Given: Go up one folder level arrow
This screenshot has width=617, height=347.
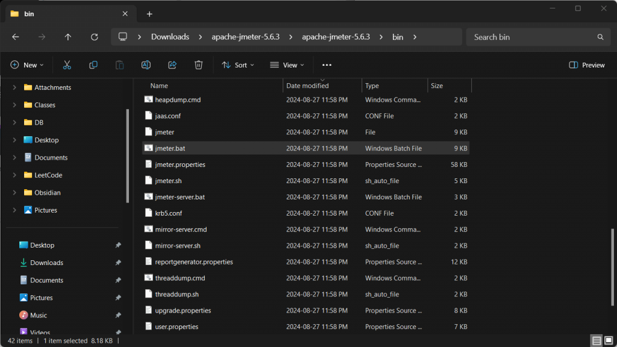Looking at the screenshot, I should [x=68, y=37].
